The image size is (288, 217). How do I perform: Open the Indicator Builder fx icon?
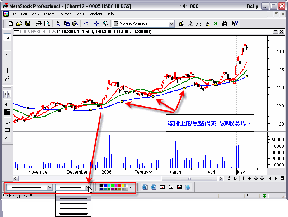[x=199, y=24]
